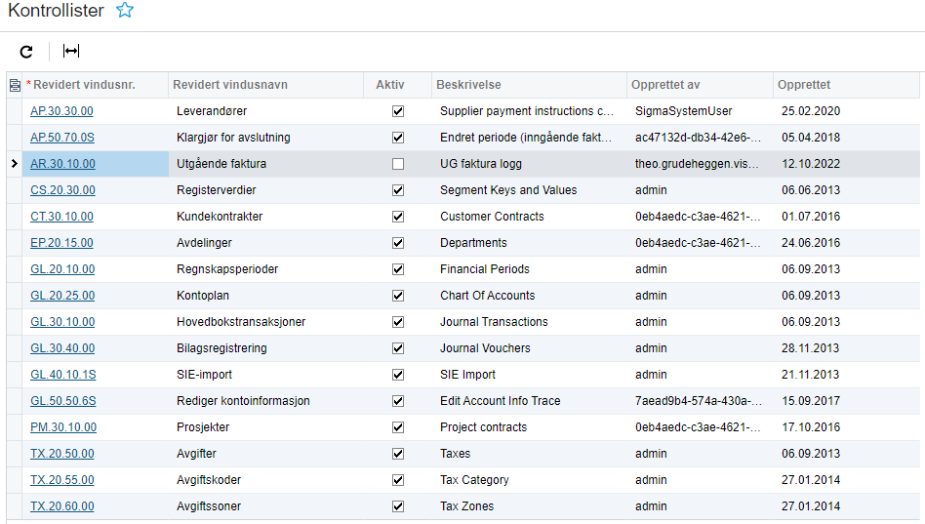Image resolution: width=925 pixels, height=524 pixels.
Task: Click the refresh icon in toolbar
Action: click(26, 52)
